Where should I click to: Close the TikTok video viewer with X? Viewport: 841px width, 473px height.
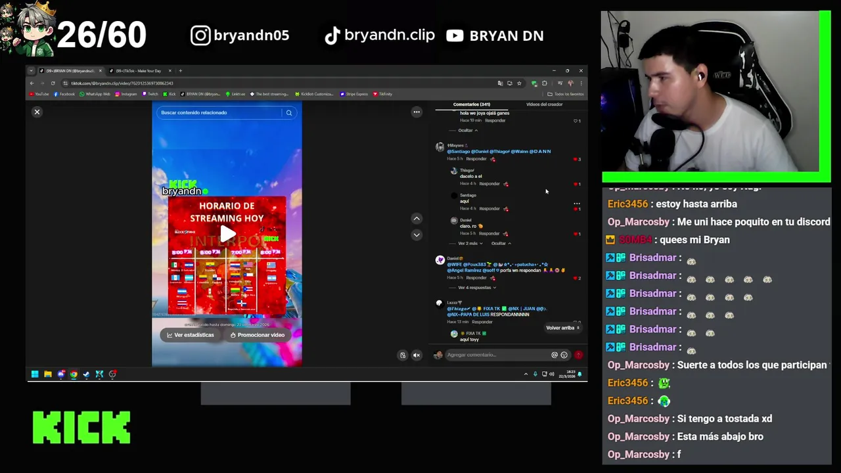click(37, 112)
